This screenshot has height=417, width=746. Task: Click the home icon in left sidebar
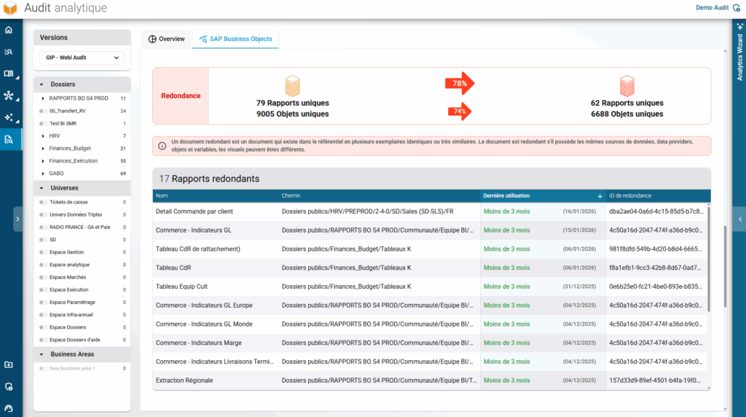[9, 31]
